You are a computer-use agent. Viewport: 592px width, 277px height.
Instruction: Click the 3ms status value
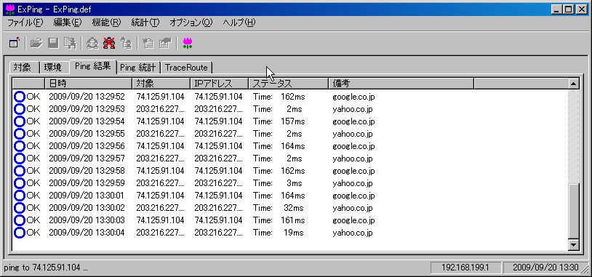click(294, 183)
